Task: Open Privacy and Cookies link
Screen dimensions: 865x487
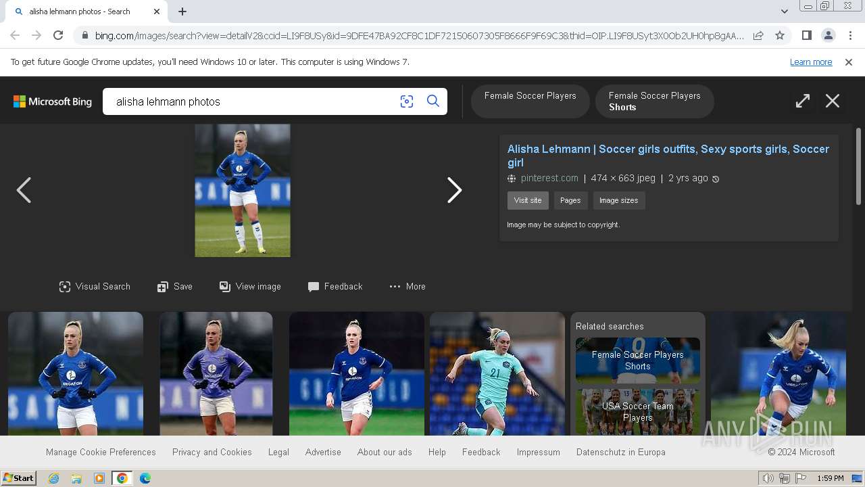Action: pos(212,452)
